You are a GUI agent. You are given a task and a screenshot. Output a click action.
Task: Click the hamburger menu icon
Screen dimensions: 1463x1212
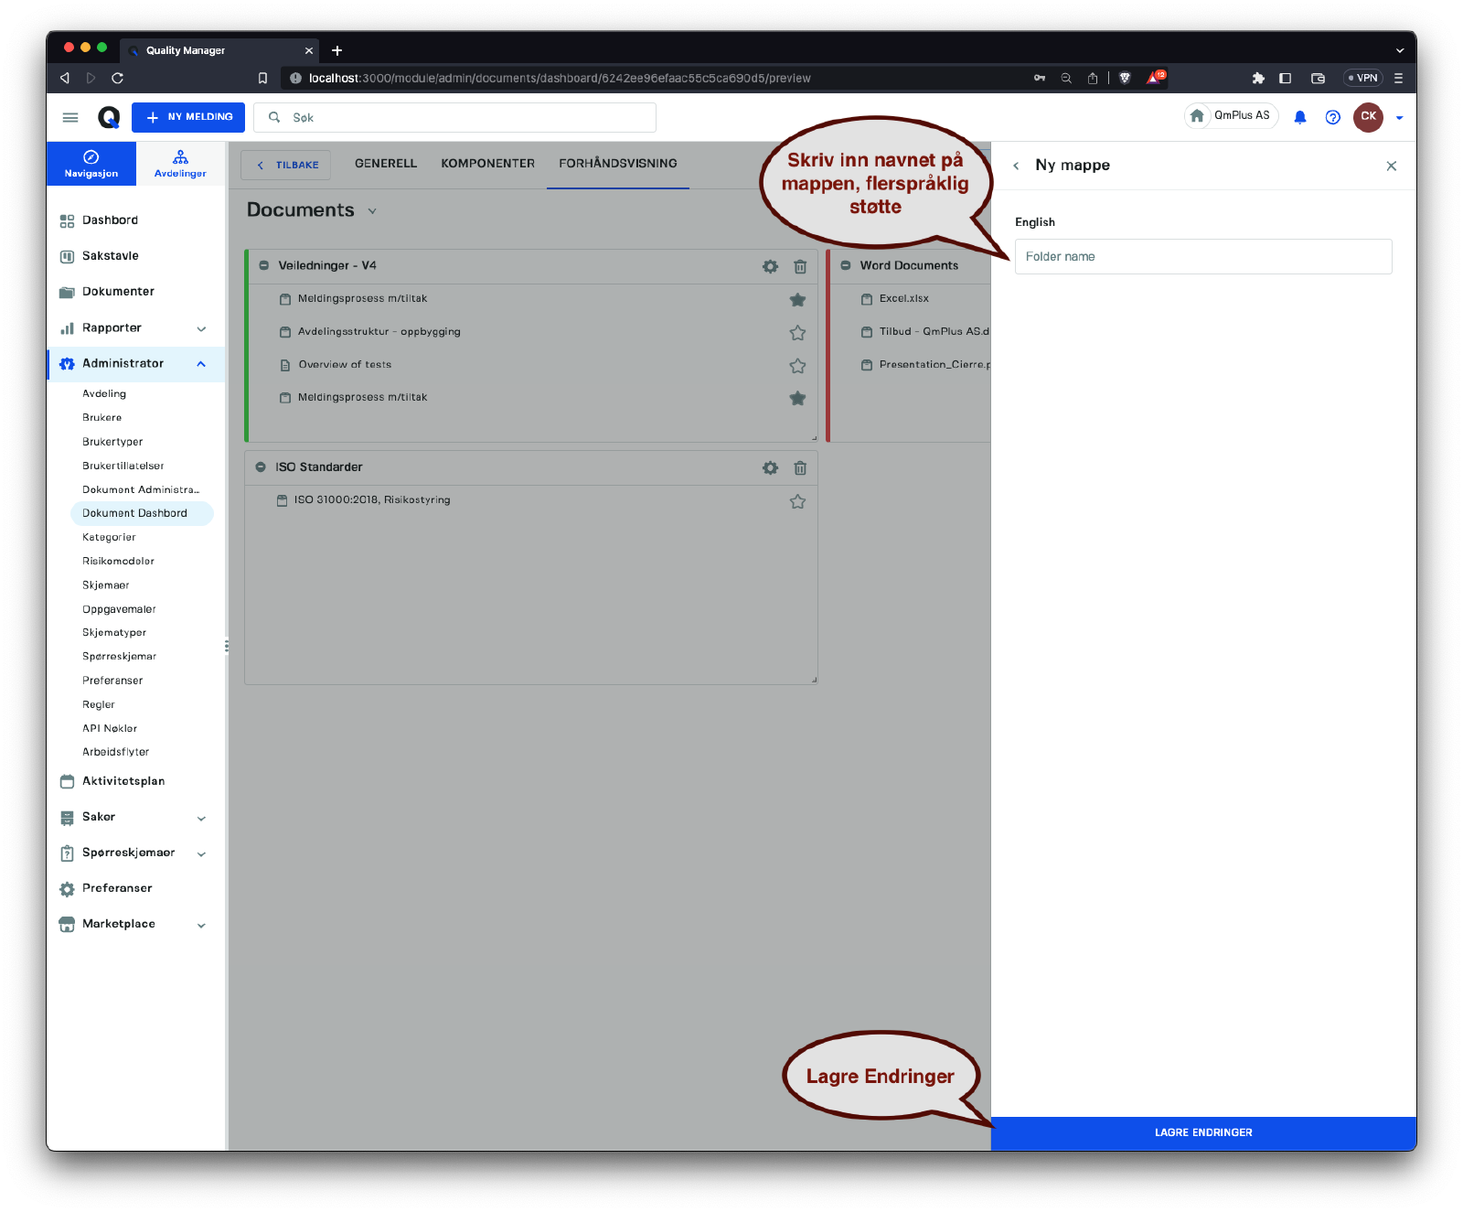coord(70,117)
